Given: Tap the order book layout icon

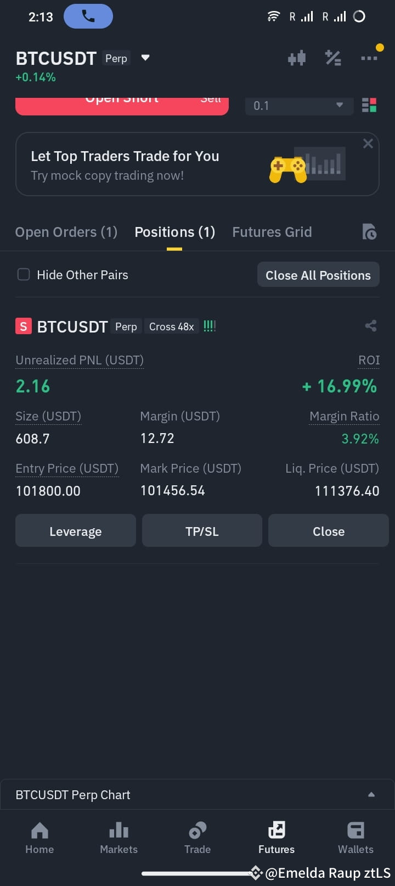Looking at the screenshot, I should [369, 105].
